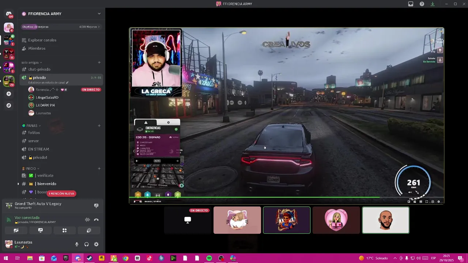Click the share your screen button in voice panel

click(40, 230)
